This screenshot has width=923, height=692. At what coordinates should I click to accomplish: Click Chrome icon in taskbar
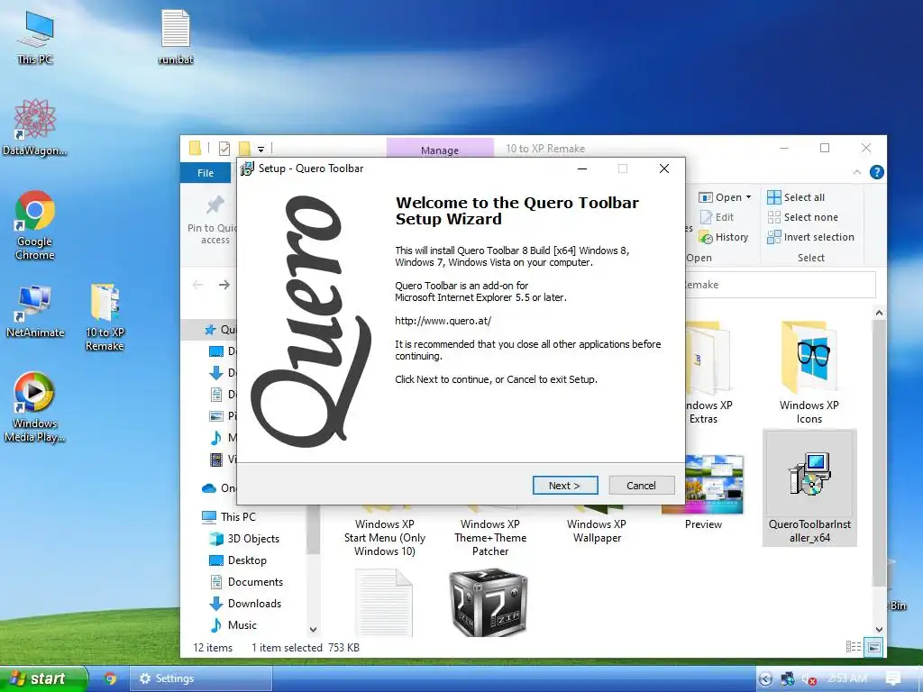tap(110, 678)
